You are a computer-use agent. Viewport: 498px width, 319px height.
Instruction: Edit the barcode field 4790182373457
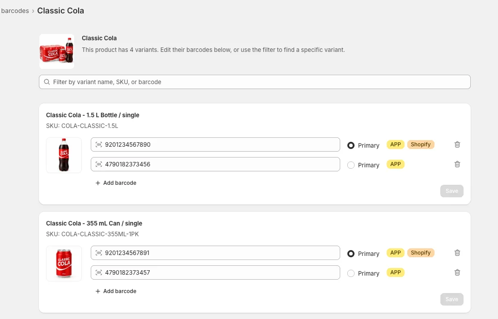215,272
